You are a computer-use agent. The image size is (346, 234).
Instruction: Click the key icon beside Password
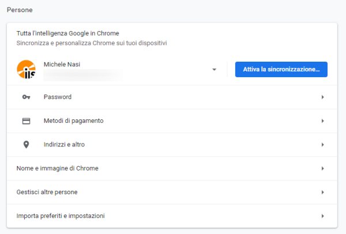point(27,97)
